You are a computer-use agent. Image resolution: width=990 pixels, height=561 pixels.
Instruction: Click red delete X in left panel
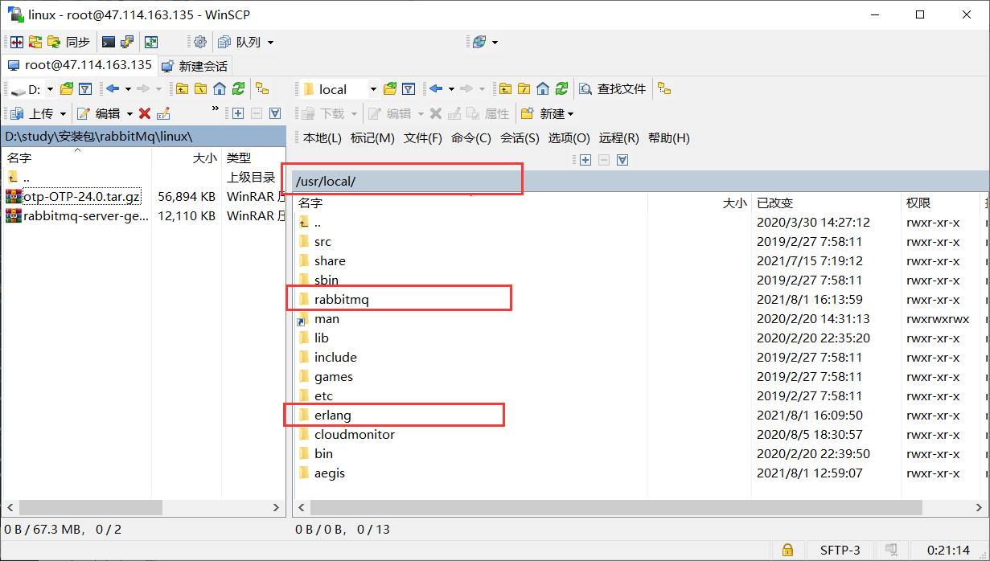pos(145,113)
